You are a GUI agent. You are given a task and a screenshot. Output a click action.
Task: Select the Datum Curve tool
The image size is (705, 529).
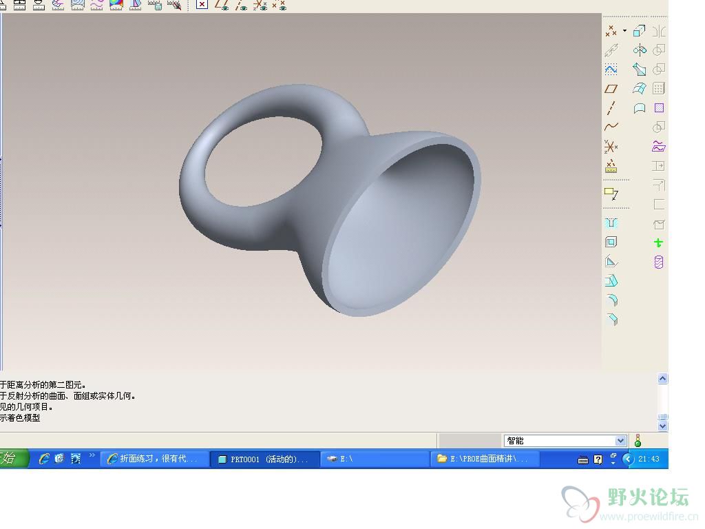[x=611, y=127]
